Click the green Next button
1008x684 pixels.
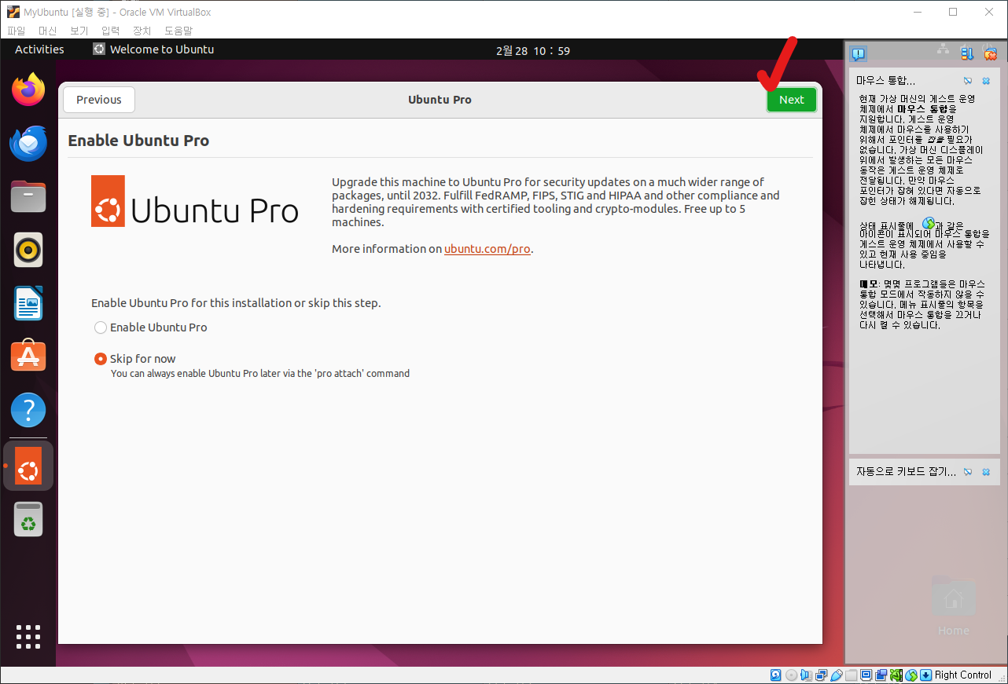pos(792,100)
